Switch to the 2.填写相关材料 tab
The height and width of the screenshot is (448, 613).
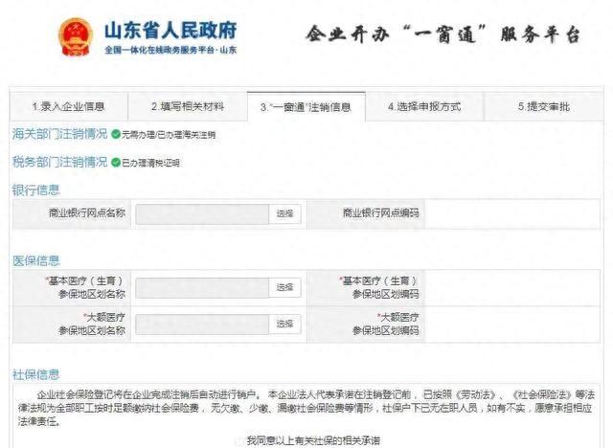[188, 106]
